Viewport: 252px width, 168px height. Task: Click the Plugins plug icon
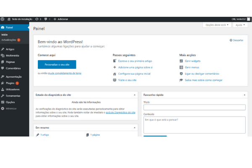[x=3, y=83]
